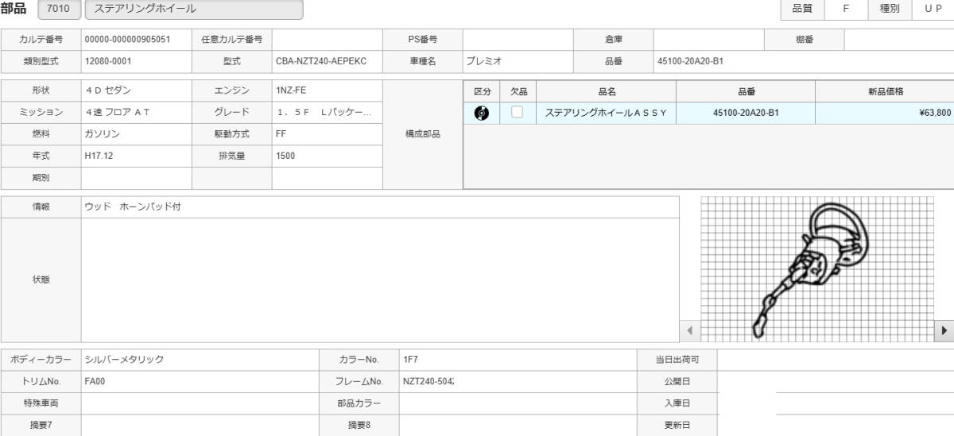Click the empty 部品カラー field
Image resolution: width=954 pixels, height=436 pixels.
pyautogui.click(x=518, y=403)
